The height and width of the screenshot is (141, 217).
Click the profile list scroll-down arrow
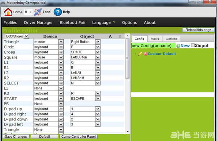pyautogui.click(x=128, y=132)
